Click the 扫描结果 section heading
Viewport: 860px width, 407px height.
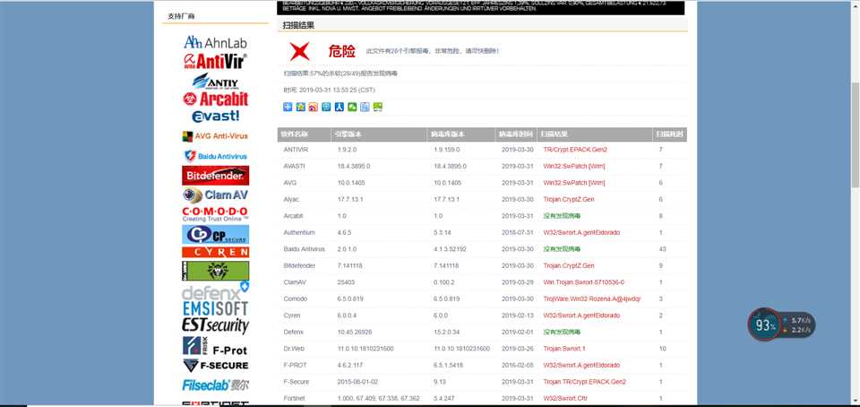tap(298, 26)
